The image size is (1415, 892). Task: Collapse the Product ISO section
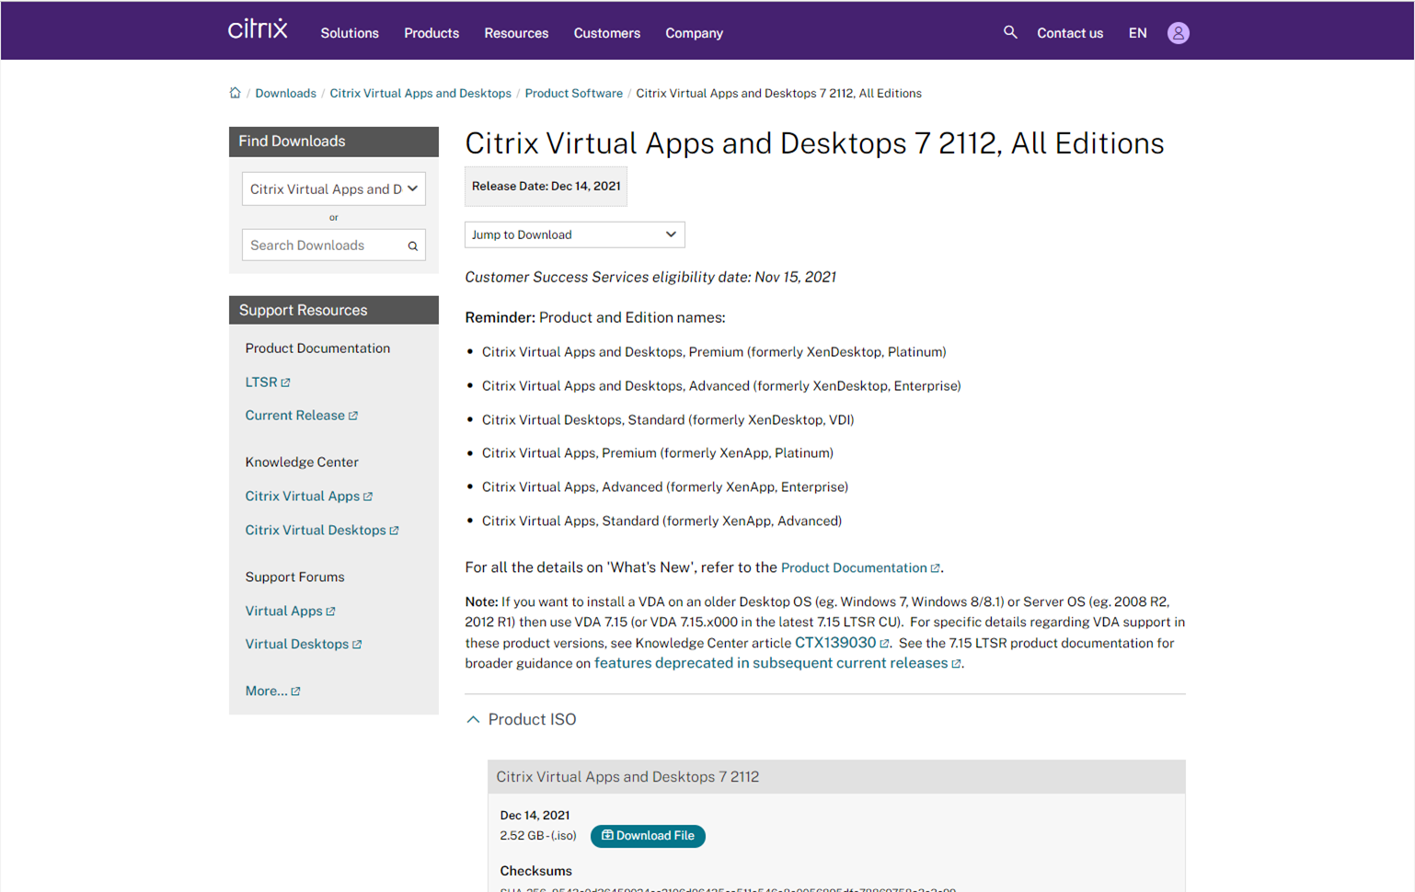(522, 719)
